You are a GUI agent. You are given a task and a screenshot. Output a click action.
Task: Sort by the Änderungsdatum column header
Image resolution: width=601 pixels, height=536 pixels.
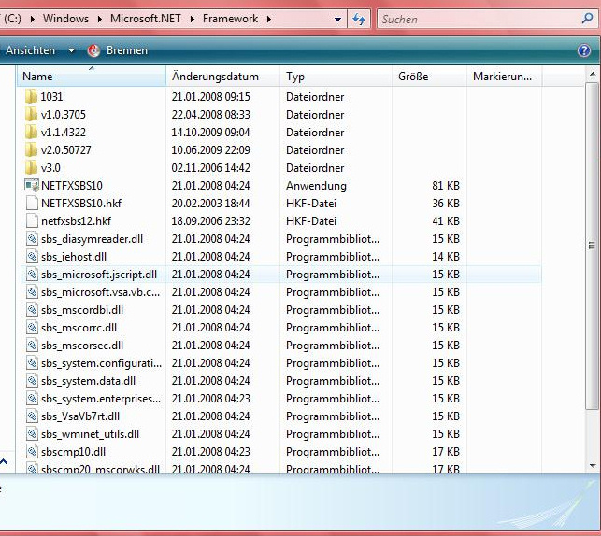(222, 77)
